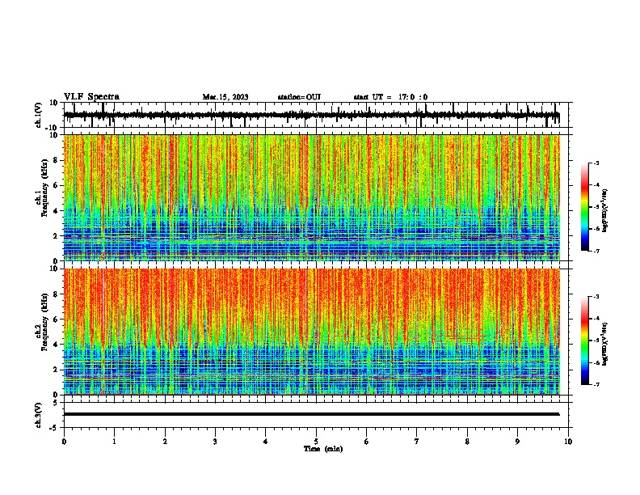Click the ch.1 color scale bar
The height and width of the screenshot is (495, 640).
[x=584, y=207]
